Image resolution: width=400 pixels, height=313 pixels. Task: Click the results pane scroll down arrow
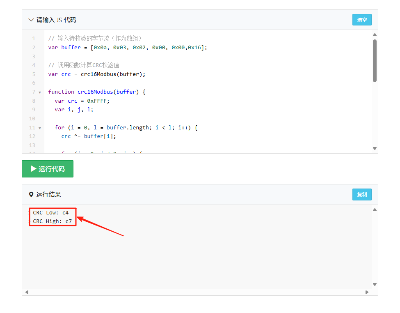click(x=375, y=284)
